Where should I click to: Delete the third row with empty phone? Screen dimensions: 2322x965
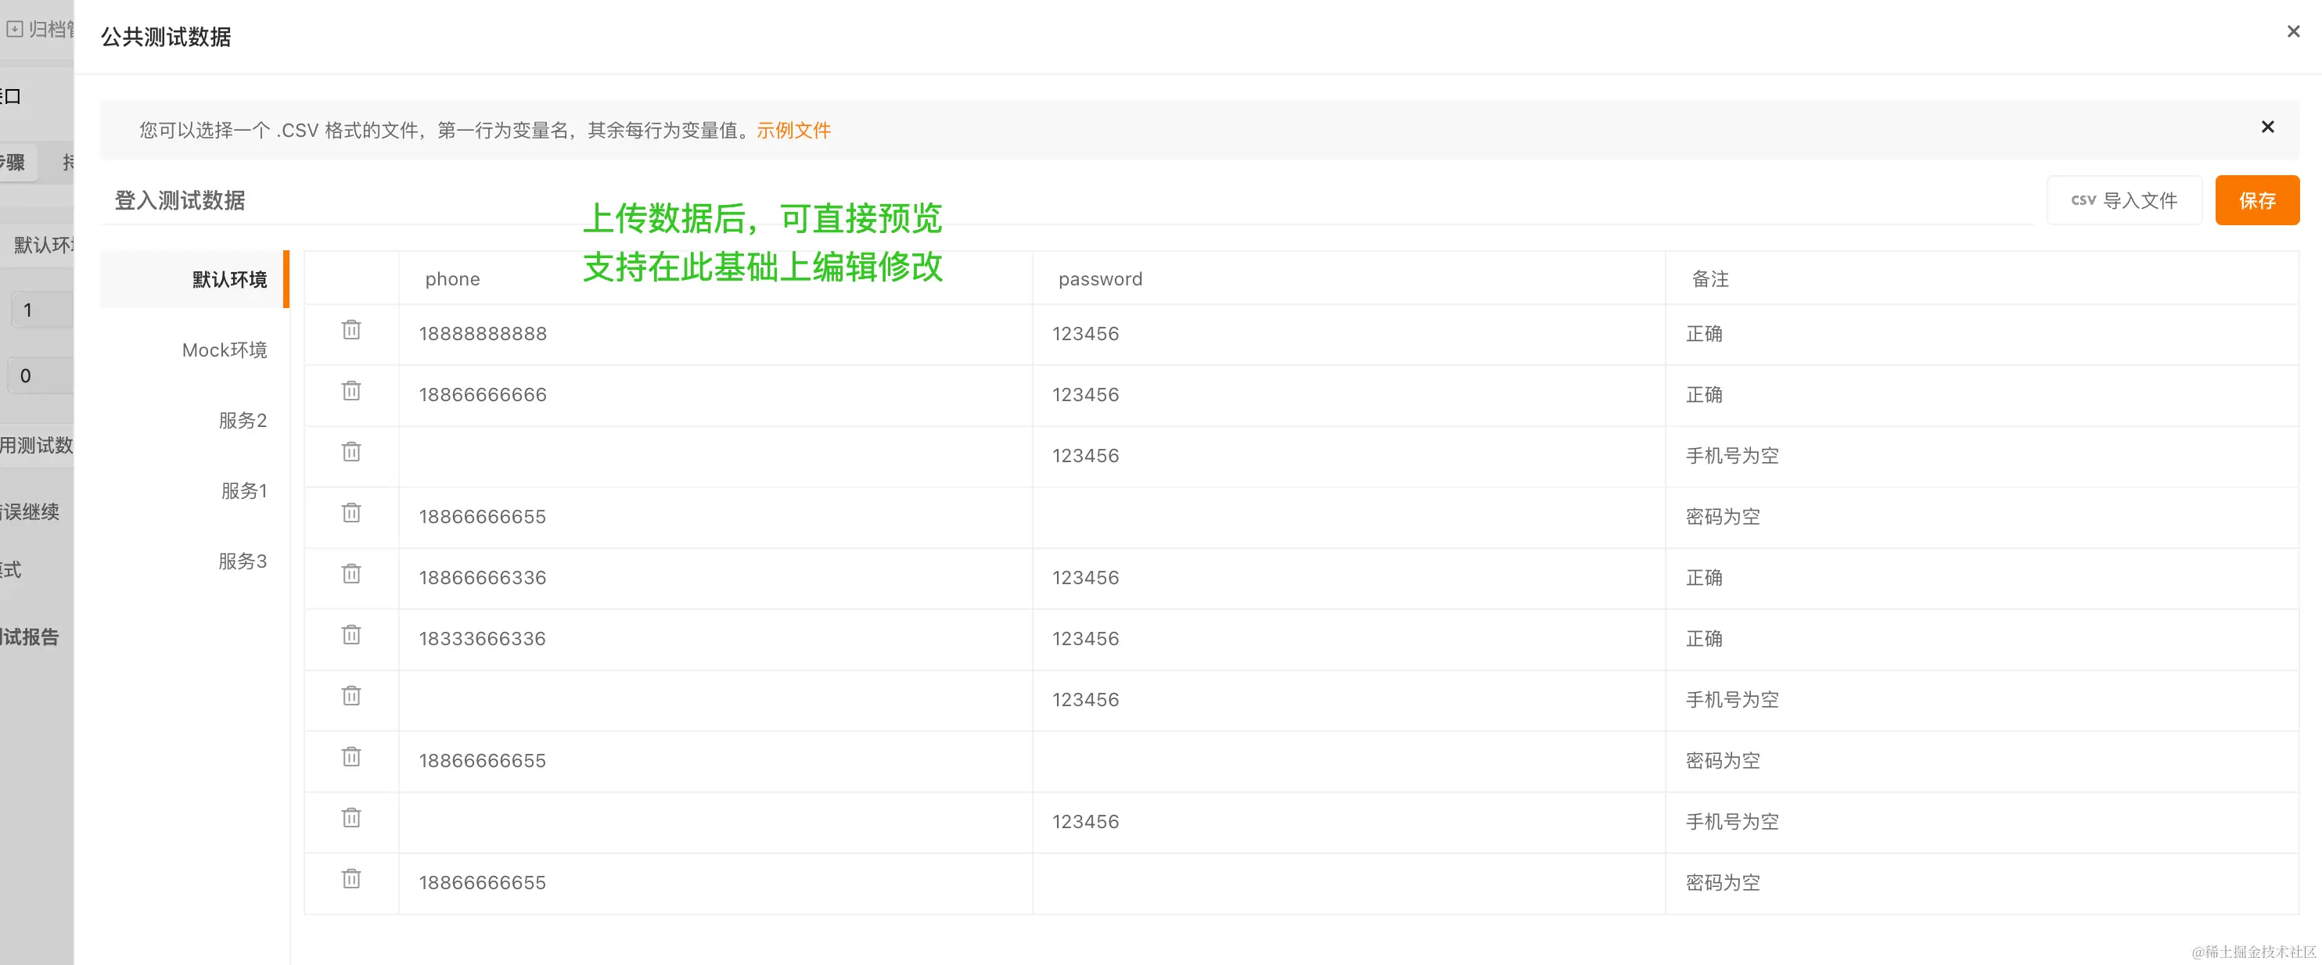pyautogui.click(x=351, y=452)
